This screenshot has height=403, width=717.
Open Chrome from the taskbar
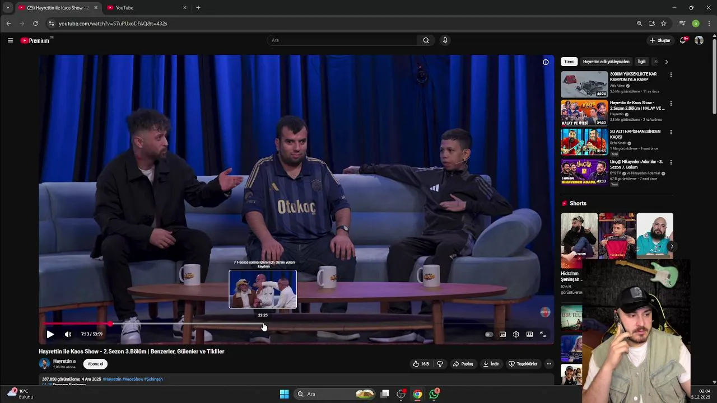(417, 394)
